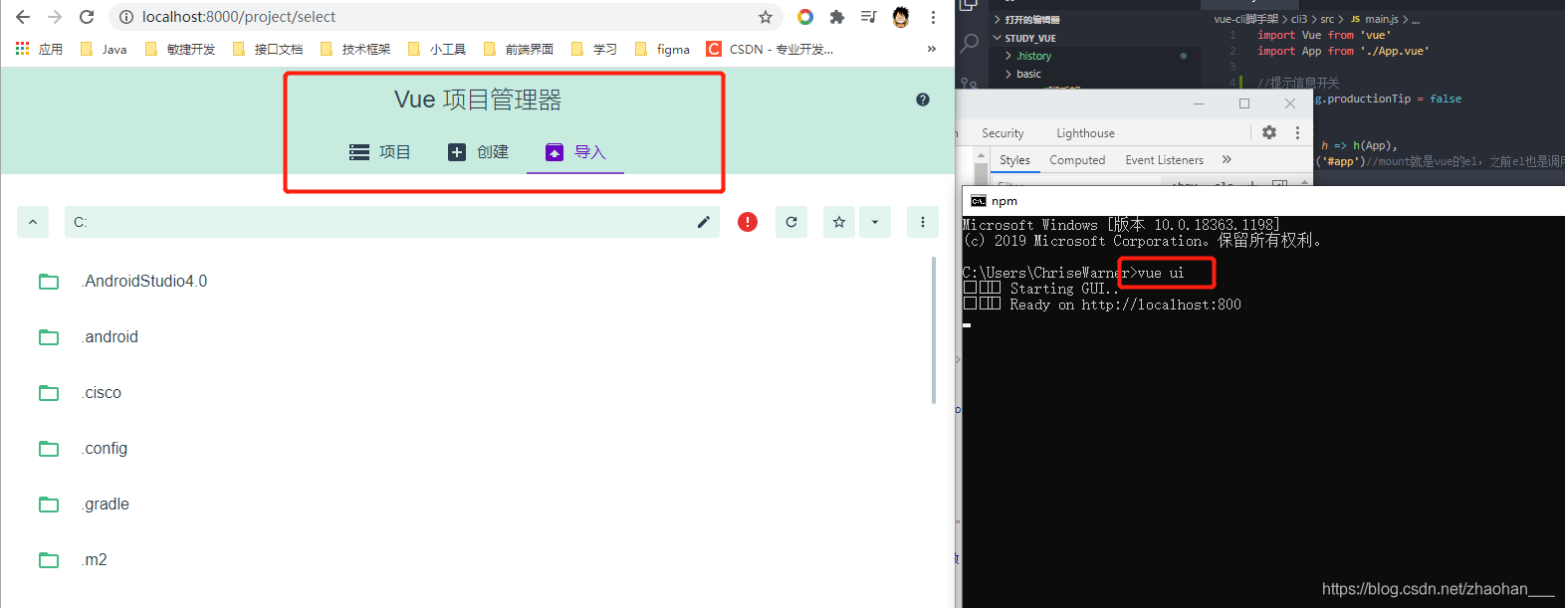Screen dimensions: 1565x608
Task: Open the colorful ring Chrome extension
Action: click(x=805, y=17)
